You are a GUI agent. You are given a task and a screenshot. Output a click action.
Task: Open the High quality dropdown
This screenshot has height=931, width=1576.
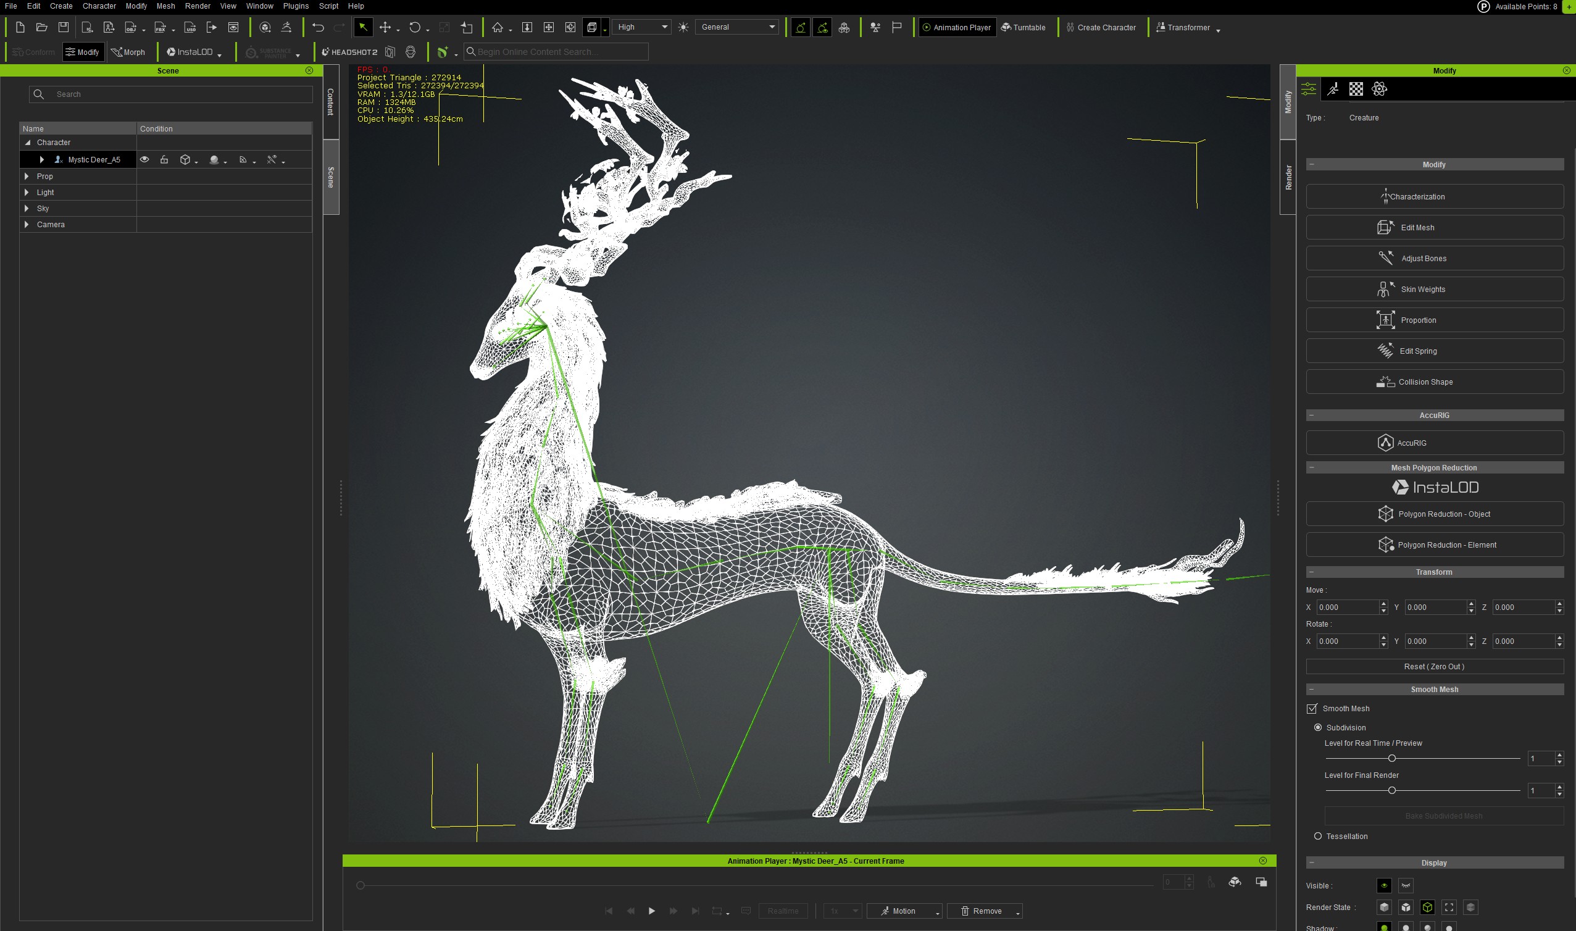click(x=642, y=27)
